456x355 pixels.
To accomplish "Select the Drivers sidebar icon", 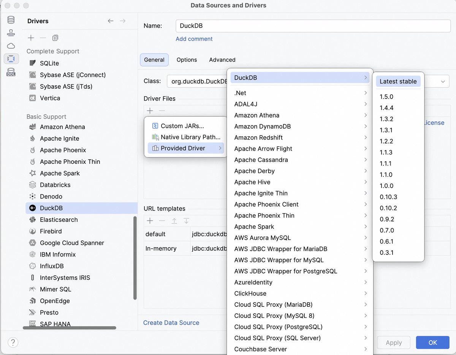I will (x=11, y=59).
